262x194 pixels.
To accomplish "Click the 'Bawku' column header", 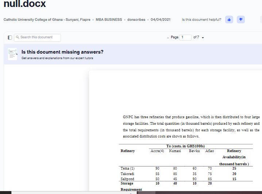I will pyautogui.click(x=194, y=151).
